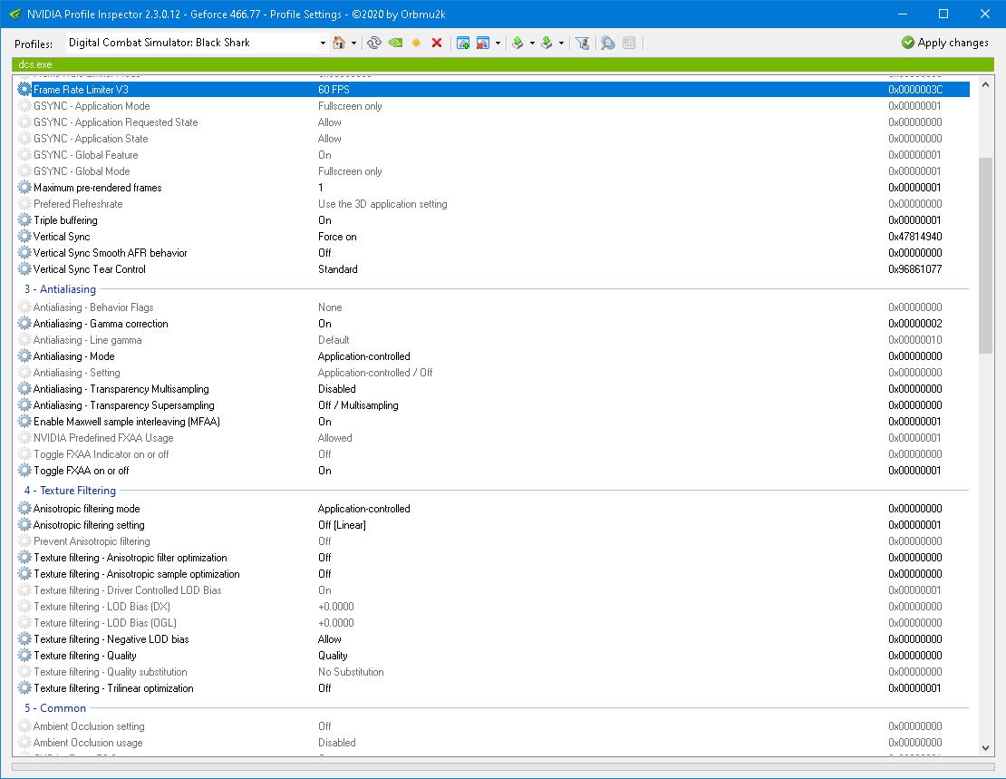Click gear icon beside Toggle FXAA on or off
The height and width of the screenshot is (779, 1006).
click(x=24, y=471)
